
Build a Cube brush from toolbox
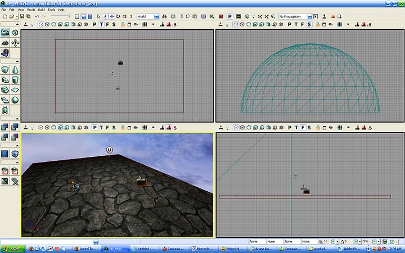[5, 70]
